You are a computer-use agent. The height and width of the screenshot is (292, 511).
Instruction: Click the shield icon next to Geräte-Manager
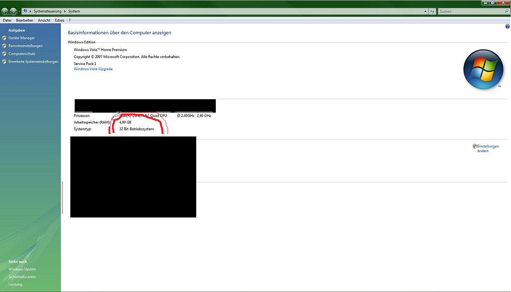(4, 38)
